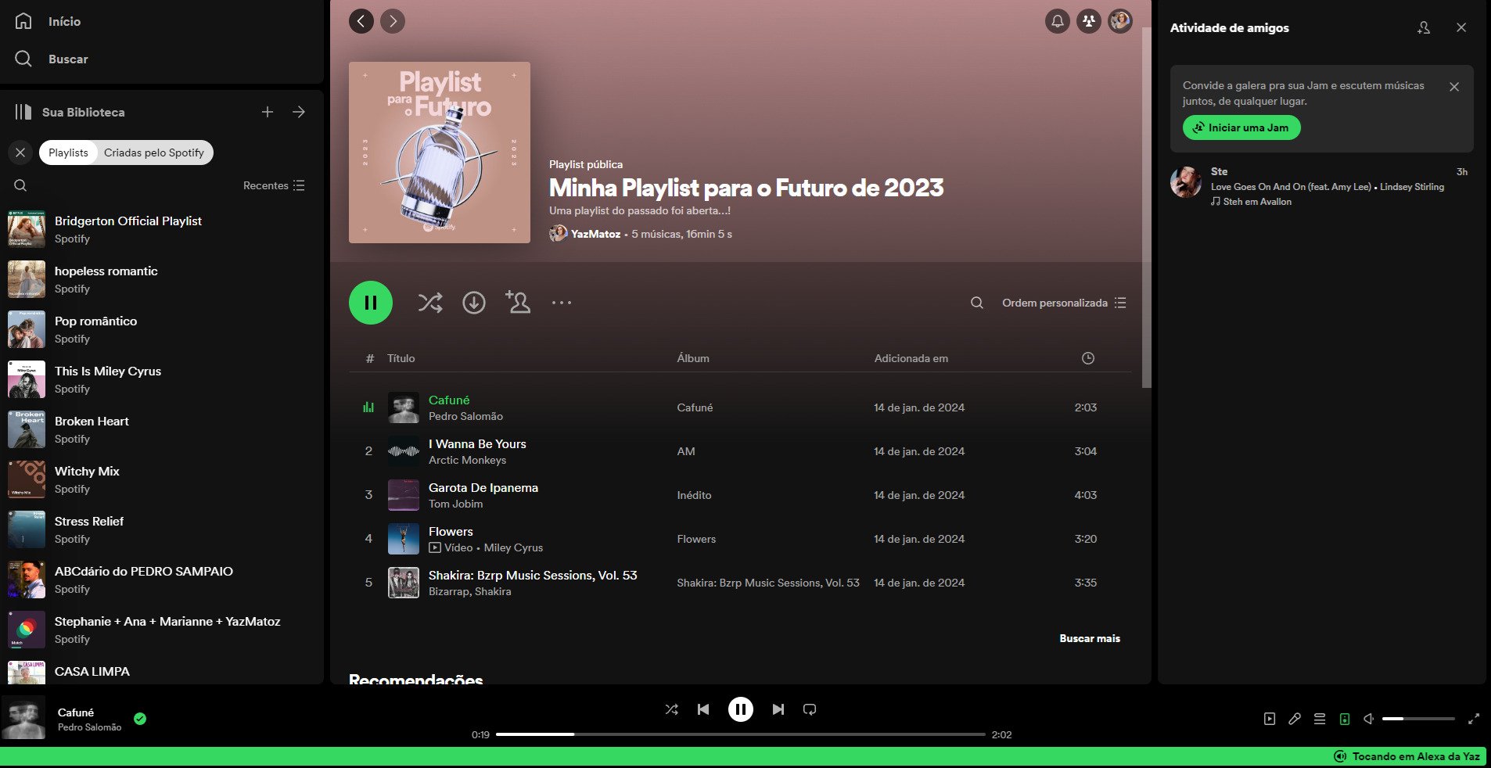Adjust the volume slider
The height and width of the screenshot is (768, 1491).
pos(1418,719)
